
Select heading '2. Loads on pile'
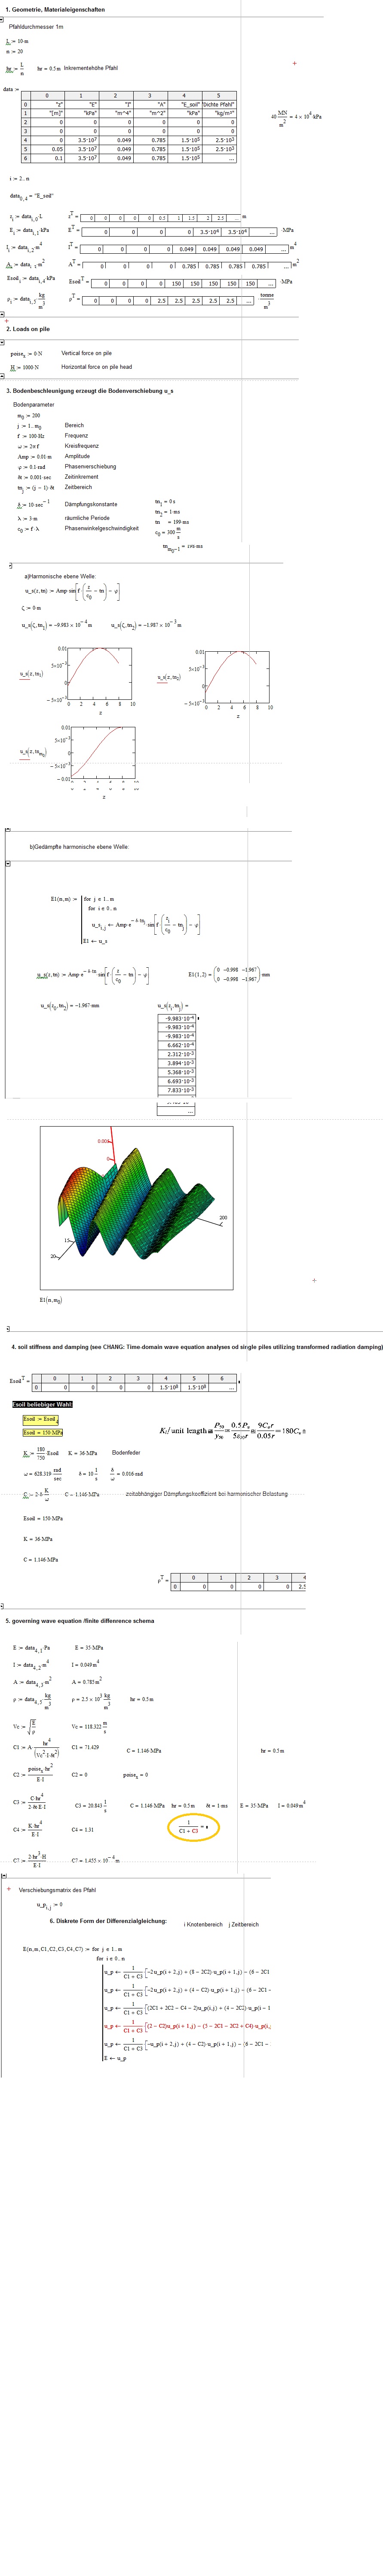[28, 329]
